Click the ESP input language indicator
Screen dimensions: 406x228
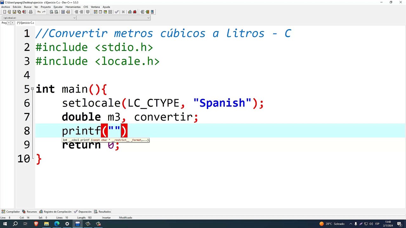point(377,224)
